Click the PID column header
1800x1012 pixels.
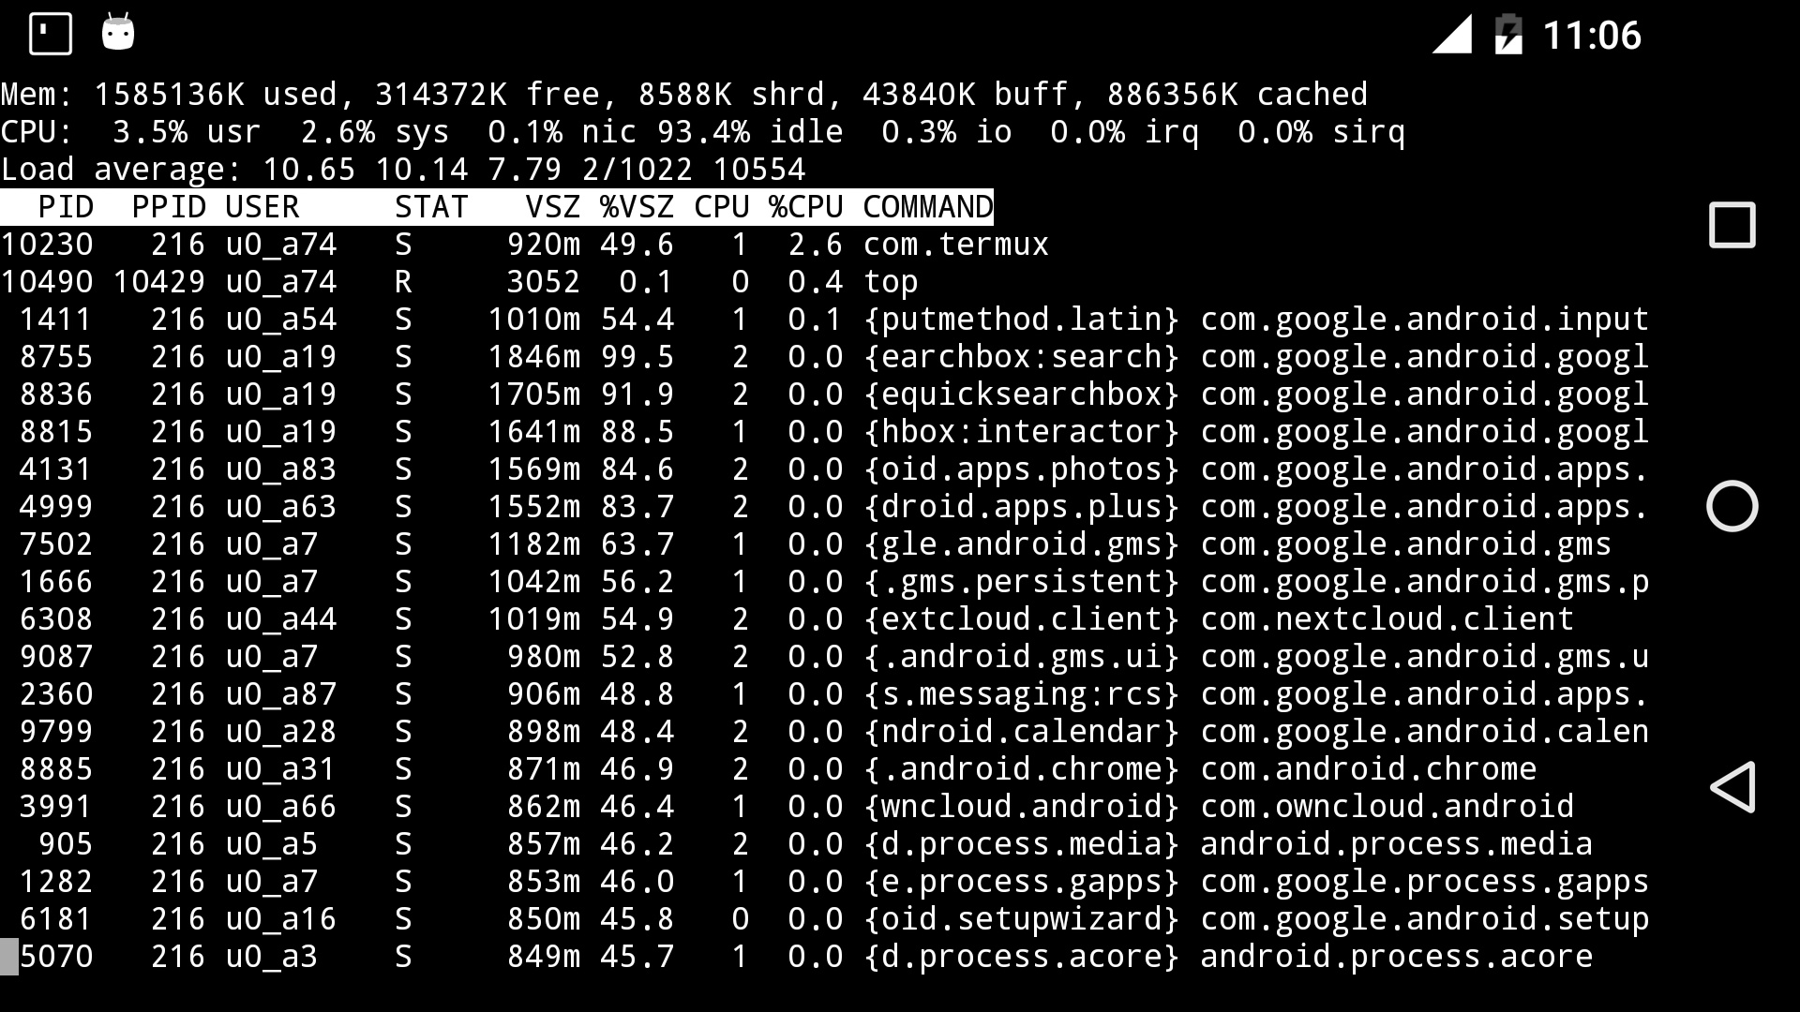[x=66, y=207]
